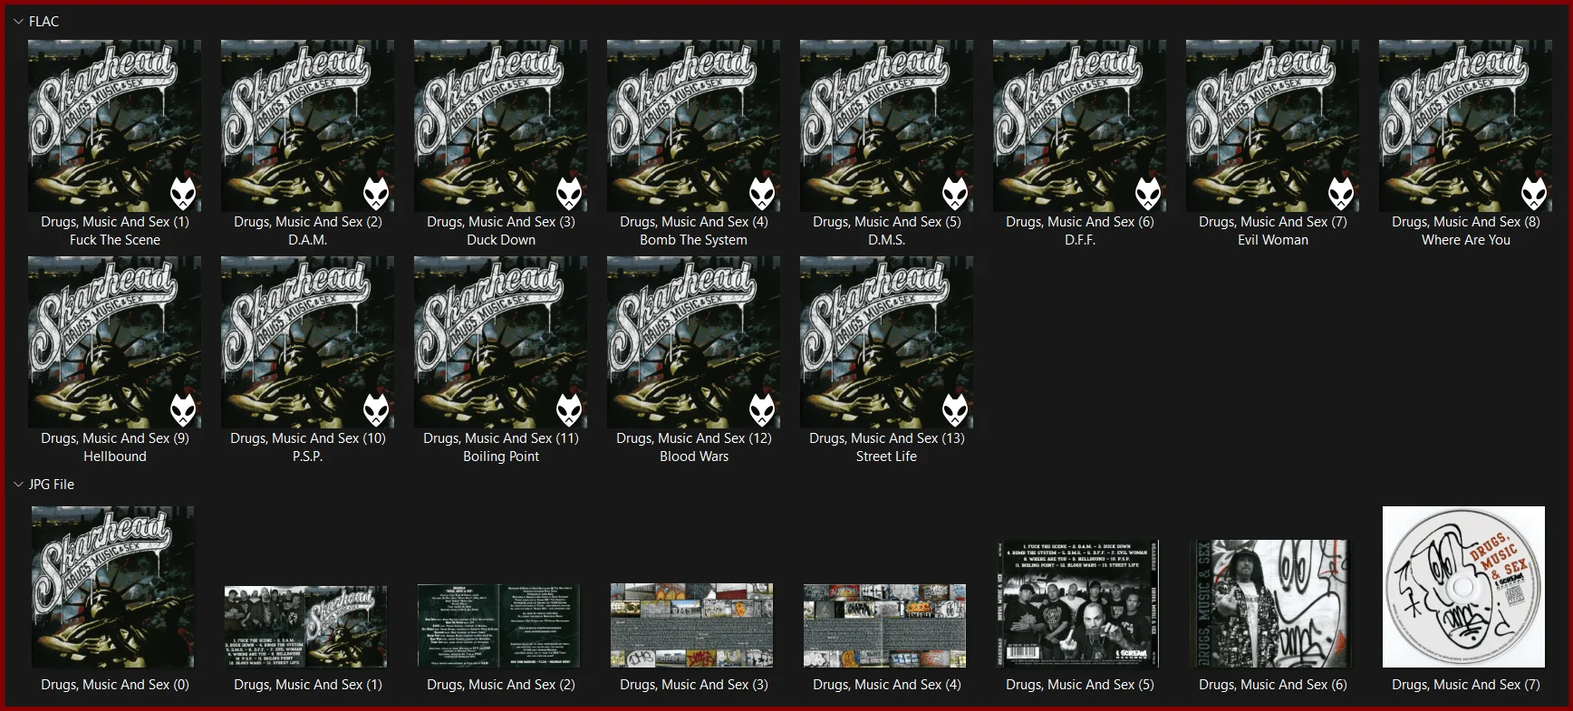
Task: Select FLAC track D.F.F. album art
Action: tap(1080, 126)
